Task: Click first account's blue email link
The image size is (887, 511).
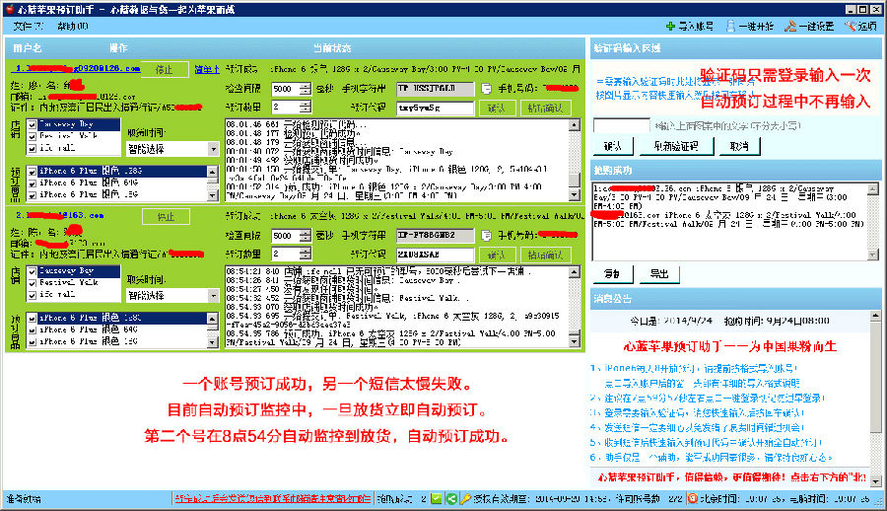Action: (x=78, y=68)
